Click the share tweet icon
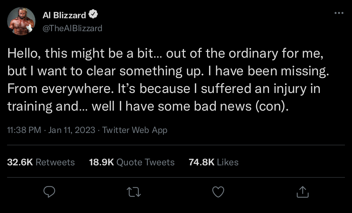352x213 pixels. (x=303, y=192)
